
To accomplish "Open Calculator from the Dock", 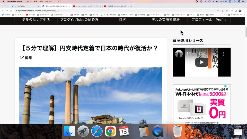I will pos(144,131).
